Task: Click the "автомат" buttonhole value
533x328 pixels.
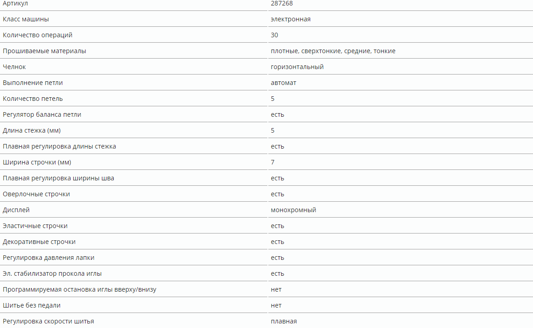Action: (x=283, y=83)
